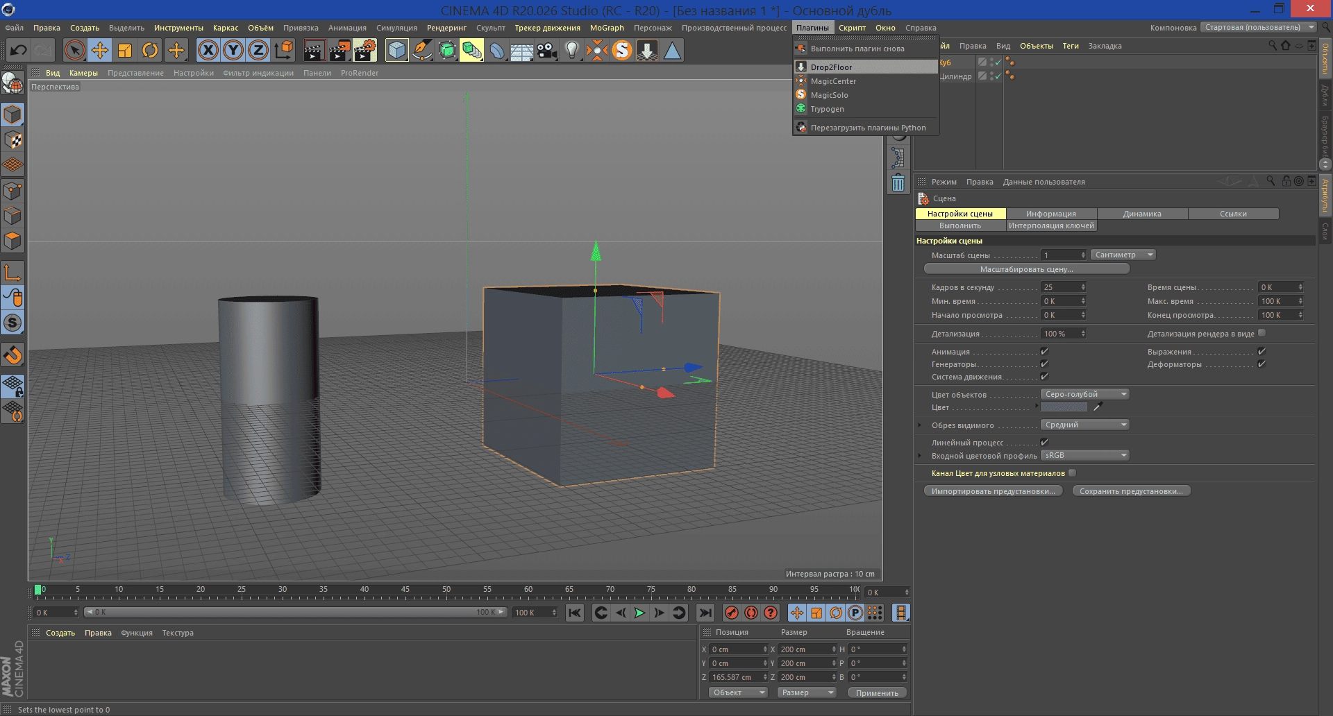Open the Интерполяция ключей tab
The image size is (1333, 716).
[1051, 225]
